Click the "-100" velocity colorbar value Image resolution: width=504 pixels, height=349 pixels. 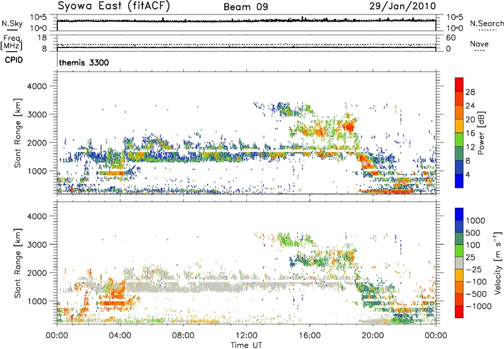pyautogui.click(x=476, y=282)
